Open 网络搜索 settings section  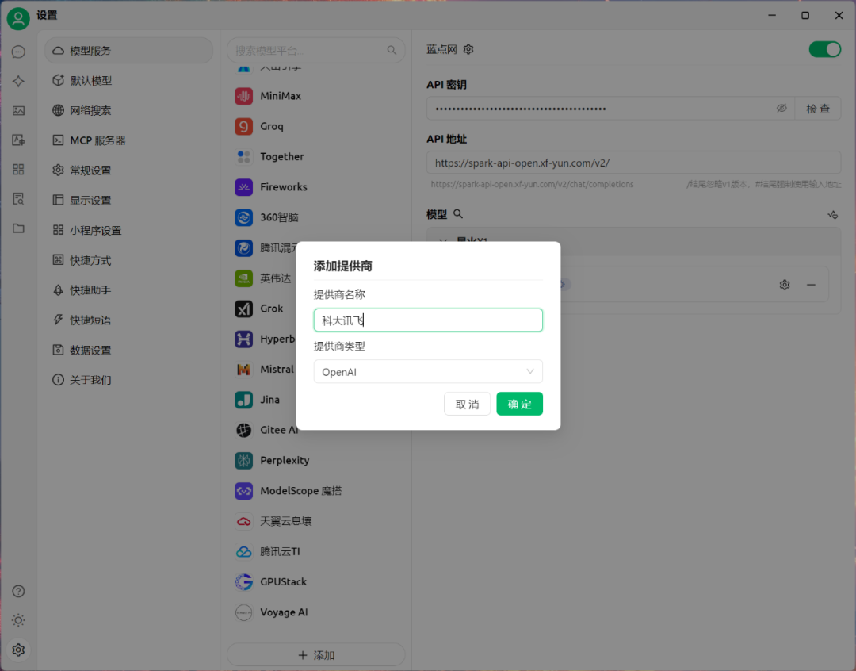click(x=129, y=110)
